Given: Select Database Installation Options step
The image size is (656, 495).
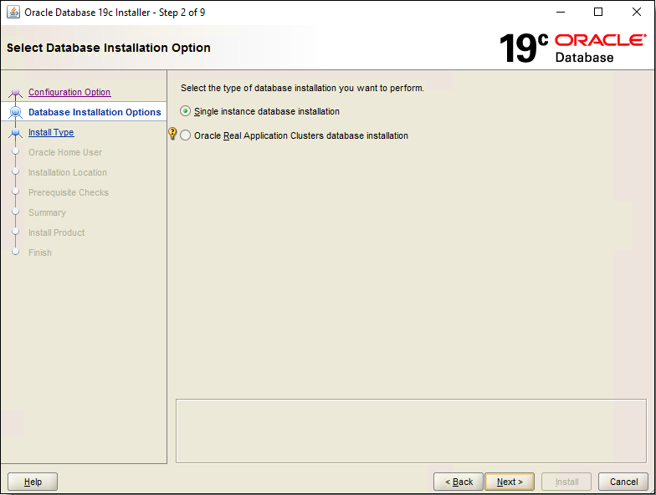Looking at the screenshot, I should (x=95, y=112).
